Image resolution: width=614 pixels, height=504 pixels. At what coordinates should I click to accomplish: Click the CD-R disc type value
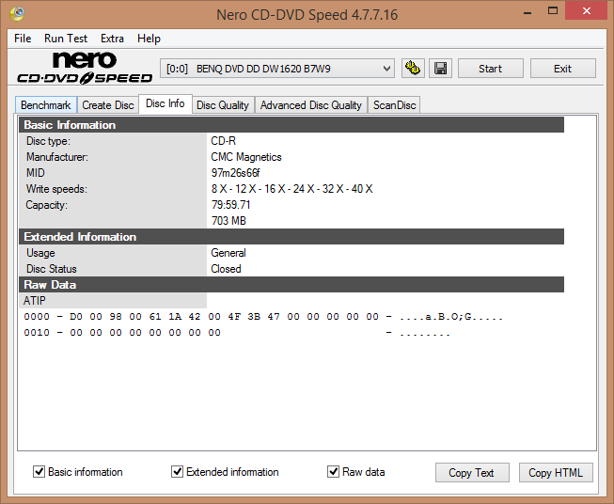(x=223, y=141)
